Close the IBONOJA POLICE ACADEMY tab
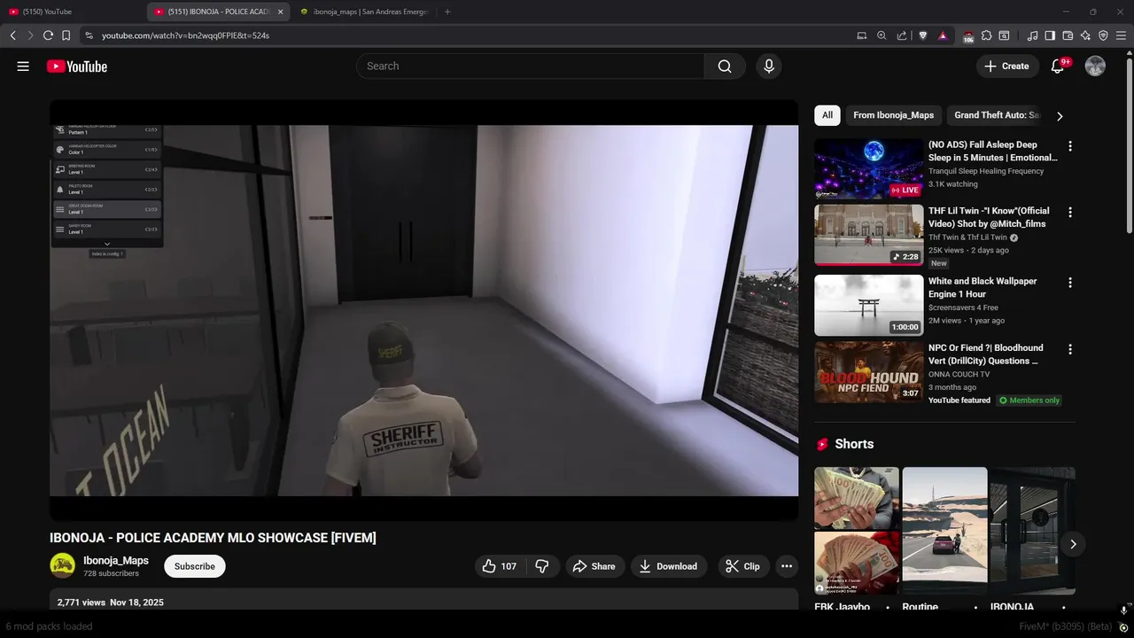The image size is (1134, 638). tap(281, 12)
